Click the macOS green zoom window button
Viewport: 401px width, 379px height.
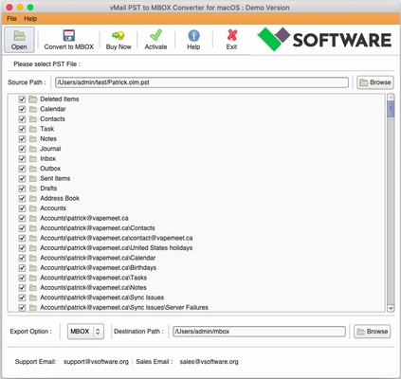click(30, 7)
